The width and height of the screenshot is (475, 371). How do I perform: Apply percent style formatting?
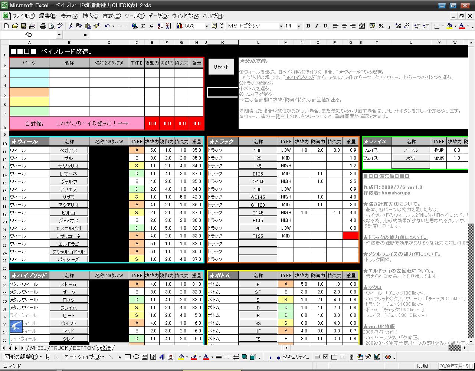(x=381, y=26)
